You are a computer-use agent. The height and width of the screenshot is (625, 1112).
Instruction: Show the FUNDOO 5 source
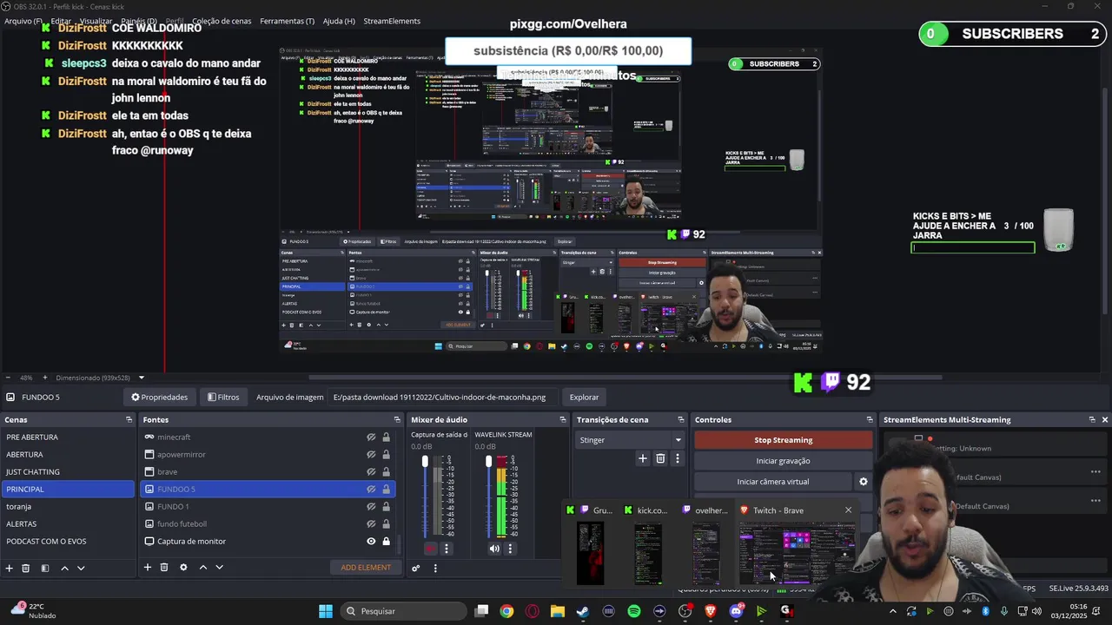coord(371,490)
